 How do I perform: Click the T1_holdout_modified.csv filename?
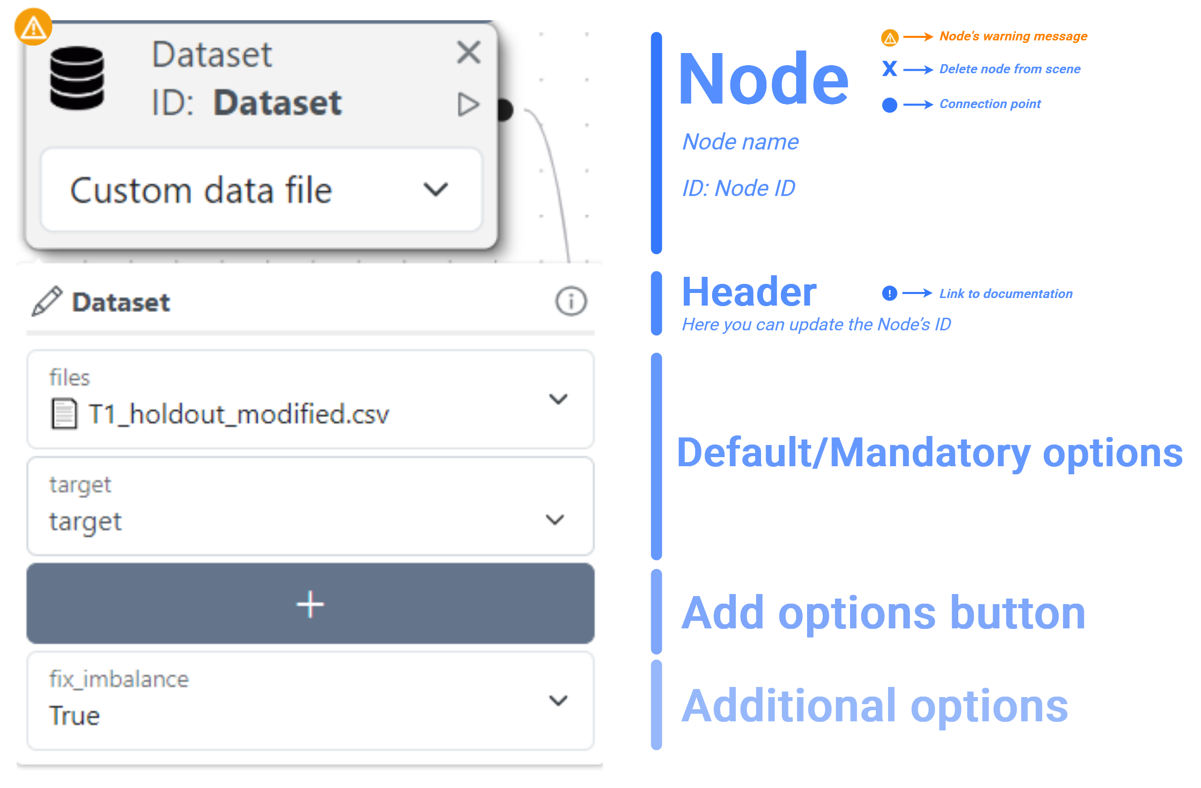(x=239, y=414)
